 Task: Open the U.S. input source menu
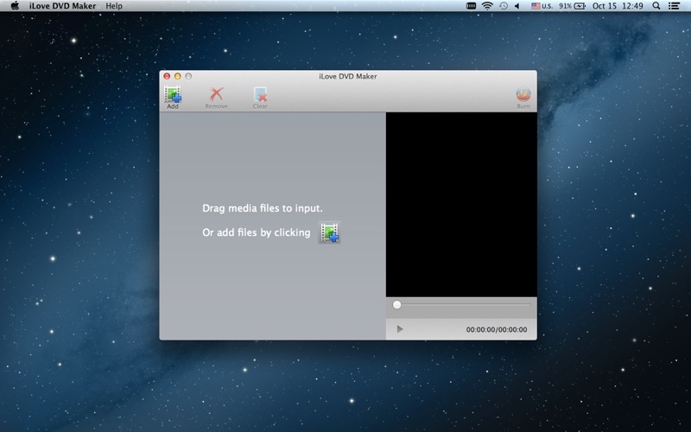pyautogui.click(x=542, y=6)
